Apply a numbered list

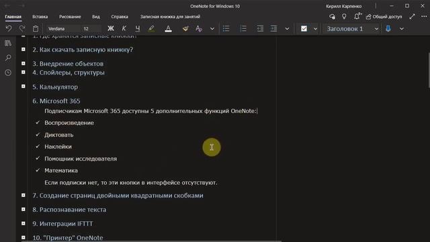click(243, 28)
